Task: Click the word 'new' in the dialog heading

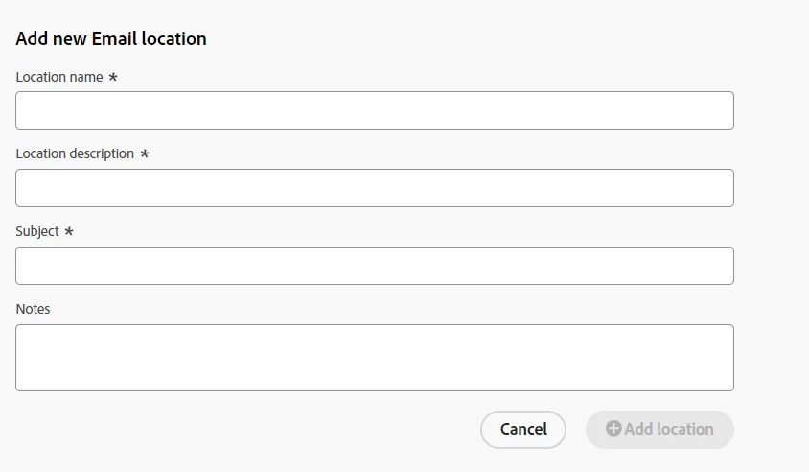Action: pos(71,39)
